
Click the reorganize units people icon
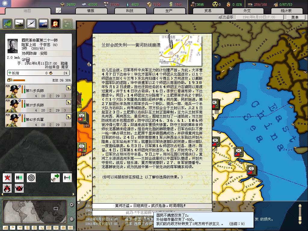pyautogui.click(x=19, y=178)
